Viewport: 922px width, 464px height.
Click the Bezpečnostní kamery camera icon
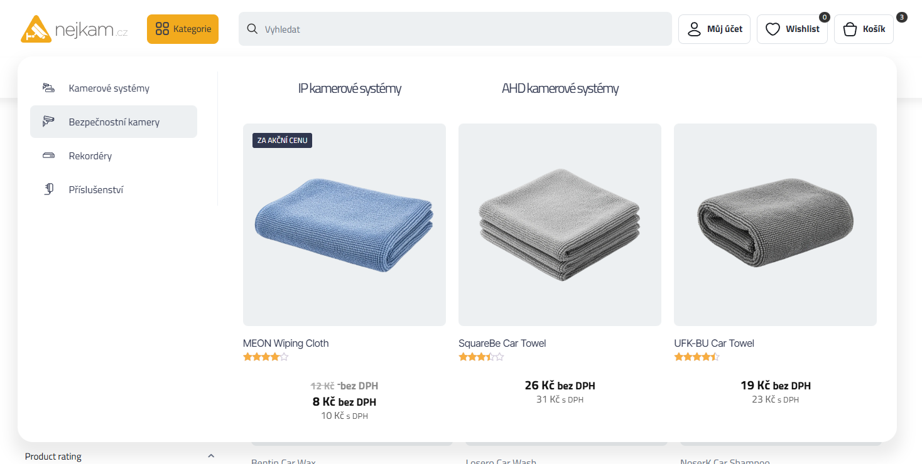pos(48,122)
